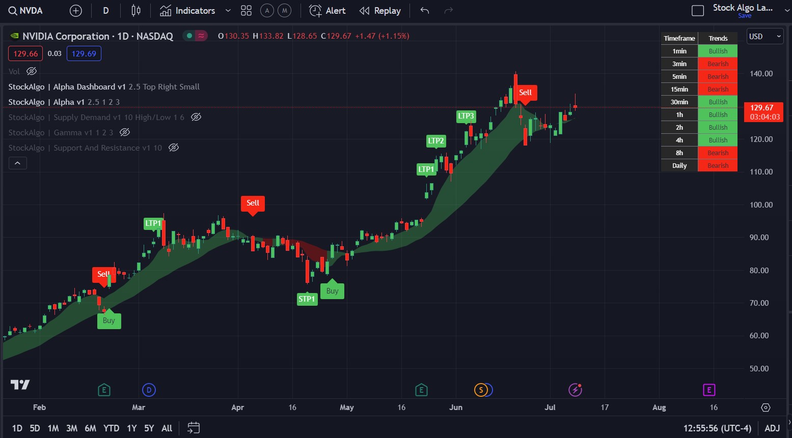Click the pink data-mode wave icon

tap(202, 36)
